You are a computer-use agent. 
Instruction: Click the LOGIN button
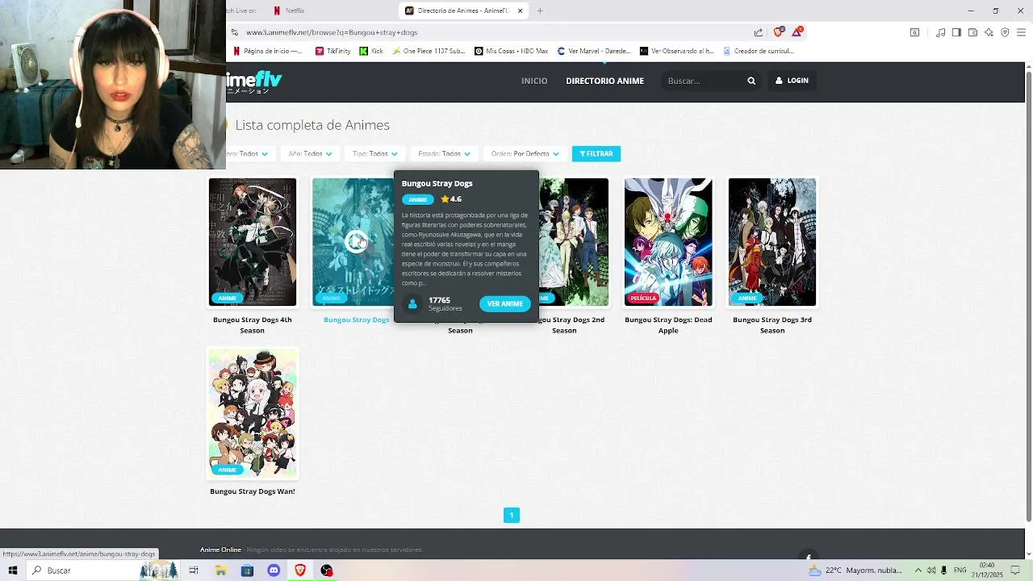point(792,81)
